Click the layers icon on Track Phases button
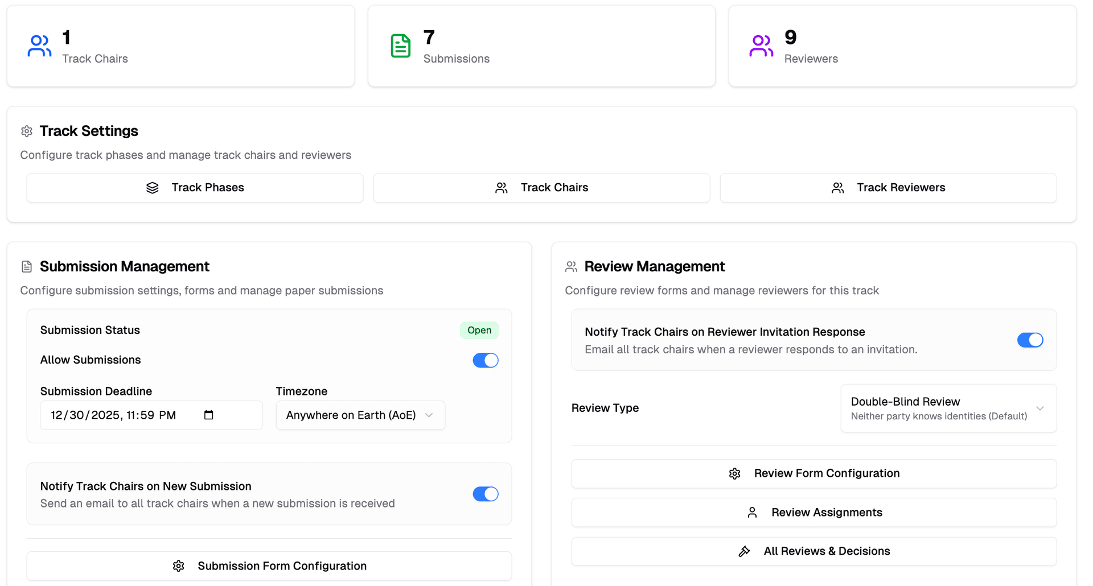This screenshot has height=586, width=1093. pyautogui.click(x=153, y=187)
